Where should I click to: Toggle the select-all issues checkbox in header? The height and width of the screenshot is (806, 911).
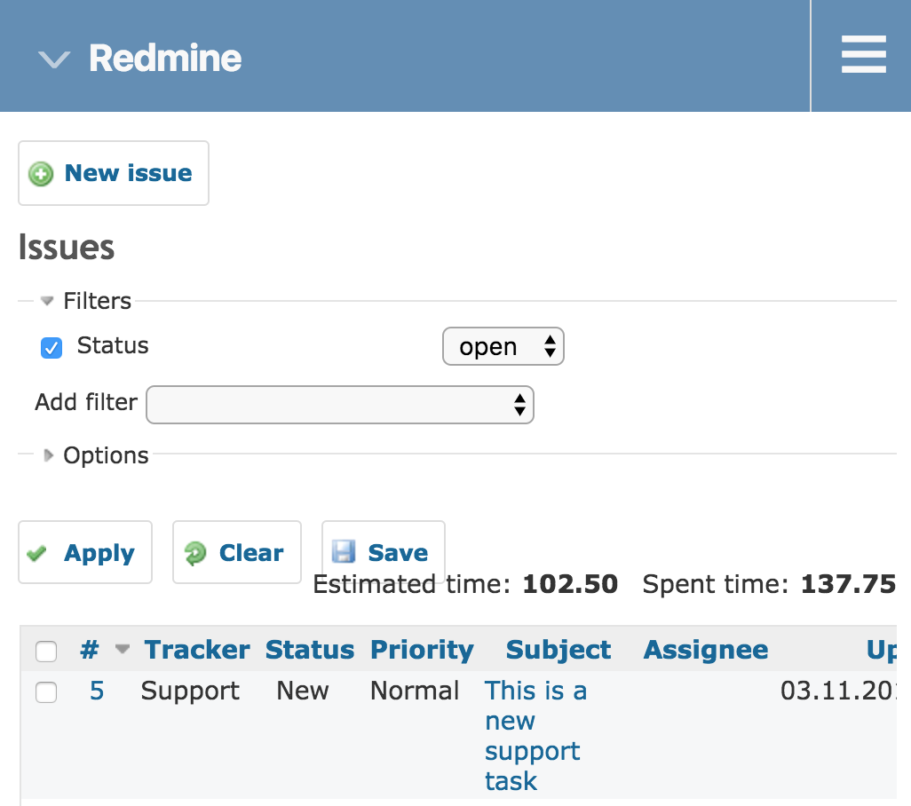pyautogui.click(x=46, y=652)
